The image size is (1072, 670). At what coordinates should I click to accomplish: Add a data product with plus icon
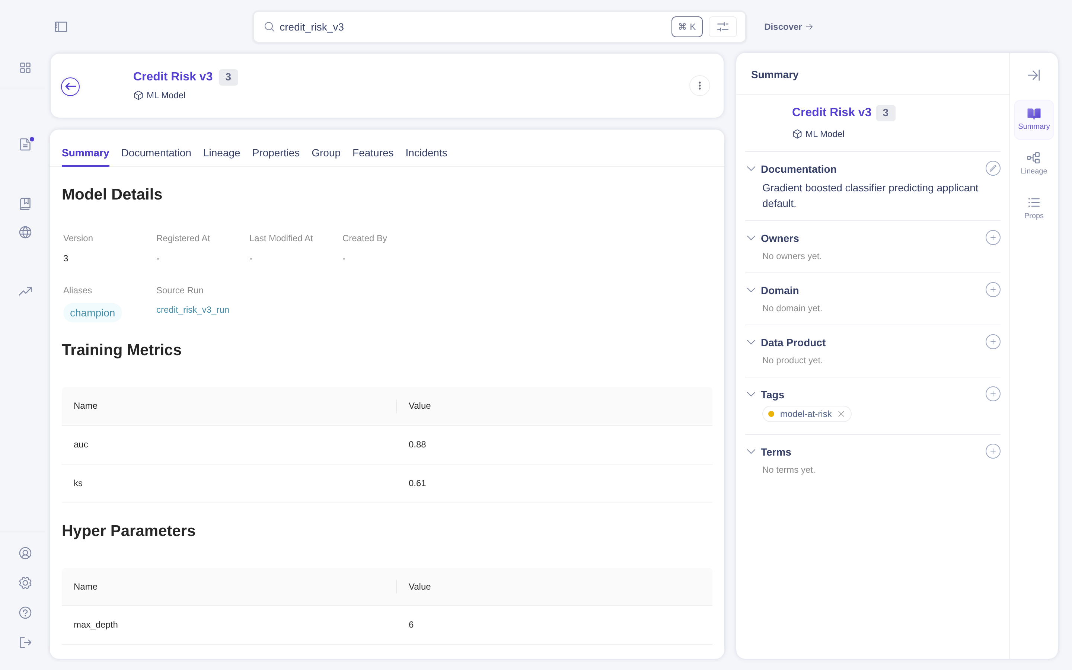[993, 342]
